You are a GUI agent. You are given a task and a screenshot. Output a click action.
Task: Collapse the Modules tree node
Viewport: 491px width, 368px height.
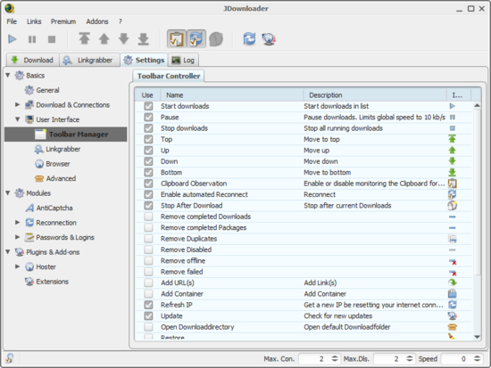[x=8, y=193]
